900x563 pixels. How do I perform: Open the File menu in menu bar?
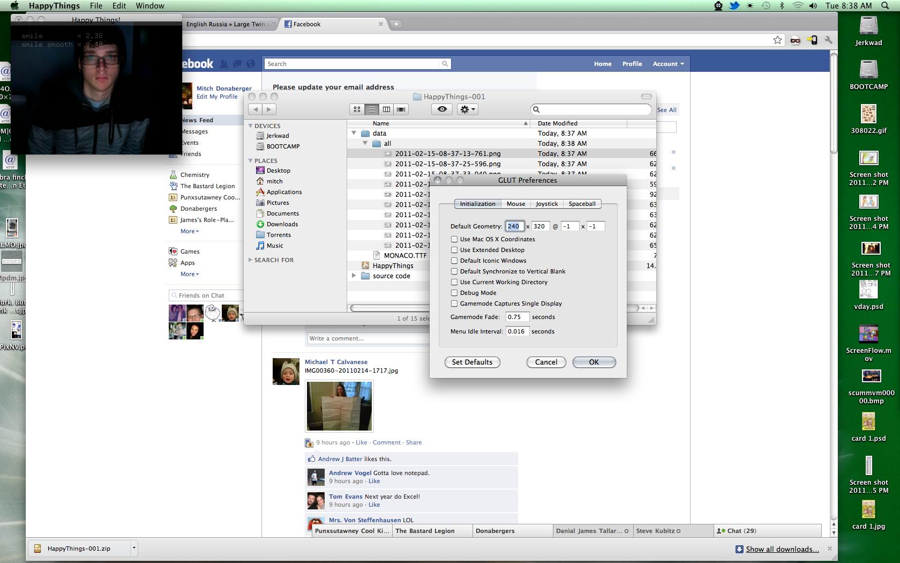click(x=96, y=6)
